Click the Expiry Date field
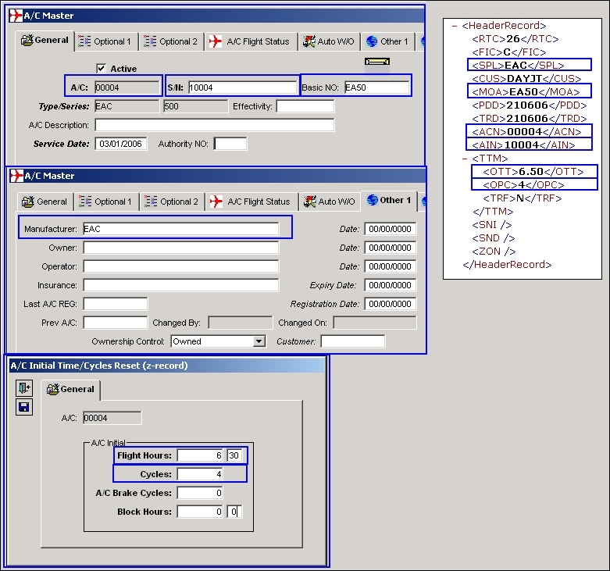 (x=391, y=285)
